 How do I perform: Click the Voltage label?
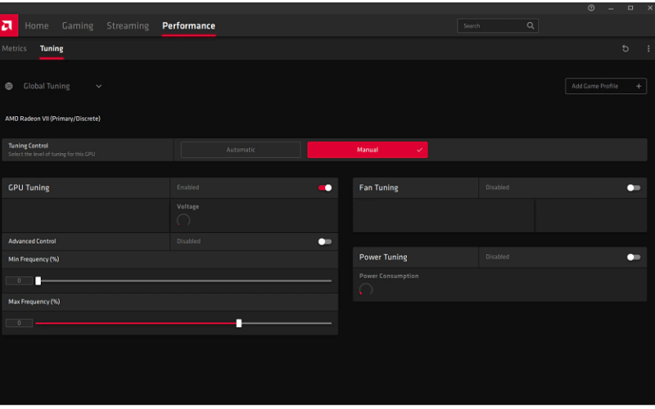tap(188, 207)
